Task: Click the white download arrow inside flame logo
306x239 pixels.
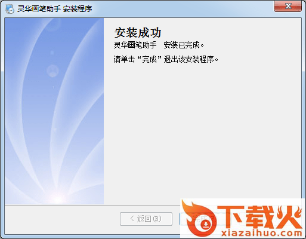Action: [x=206, y=225]
